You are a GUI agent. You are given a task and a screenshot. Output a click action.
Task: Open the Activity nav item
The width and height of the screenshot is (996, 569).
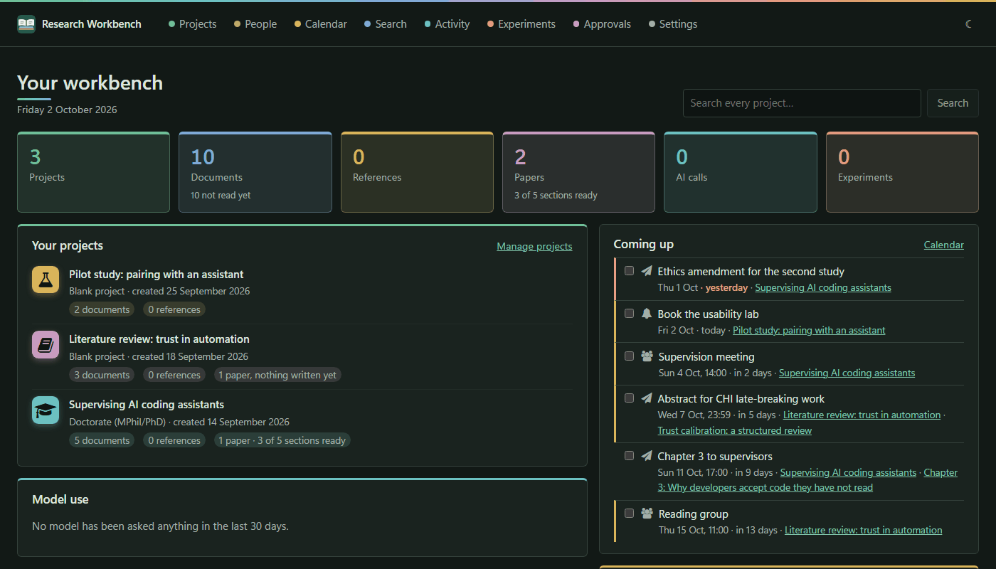447,24
